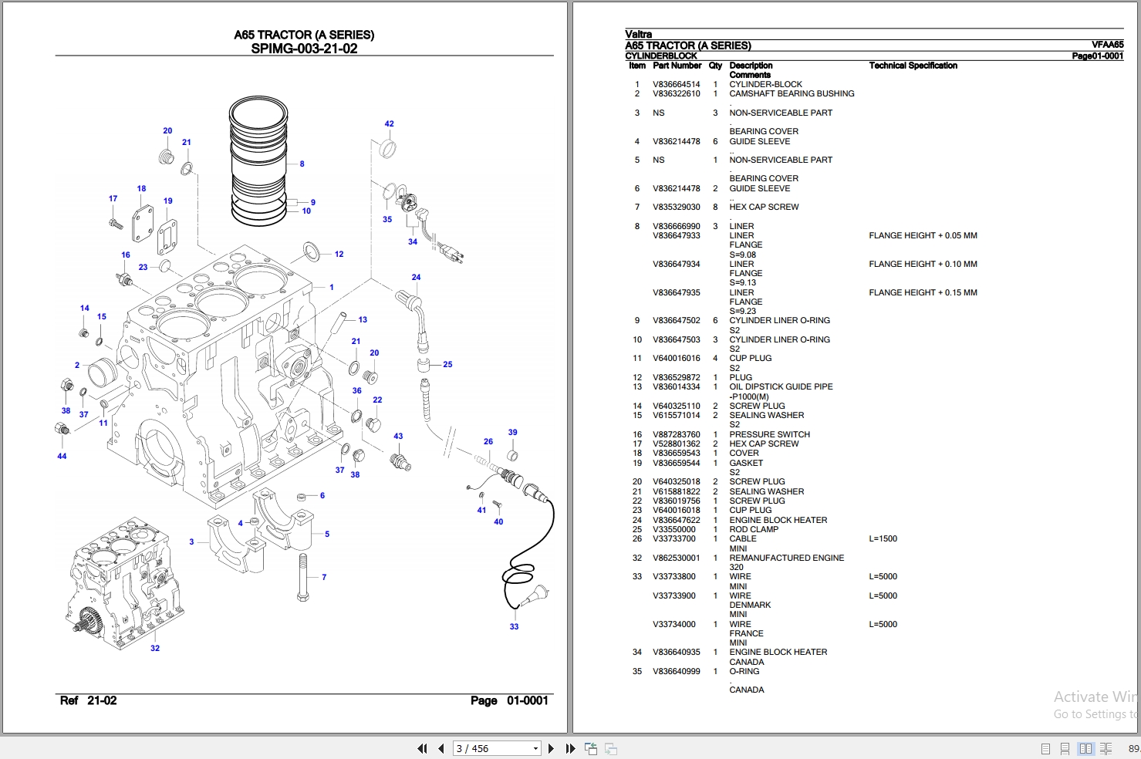Click part number V835329030
Screen dimensions: 1141x759
(x=677, y=207)
